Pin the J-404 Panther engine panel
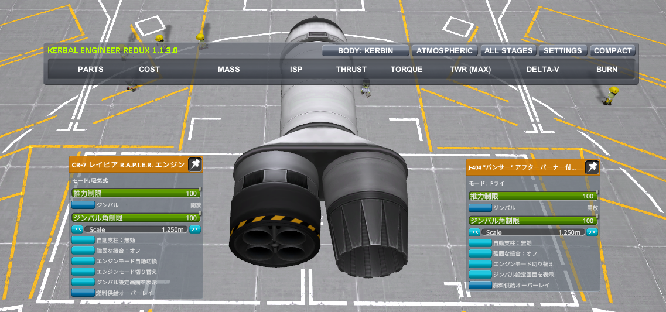Screen dimensions: 666x312 coord(592,167)
